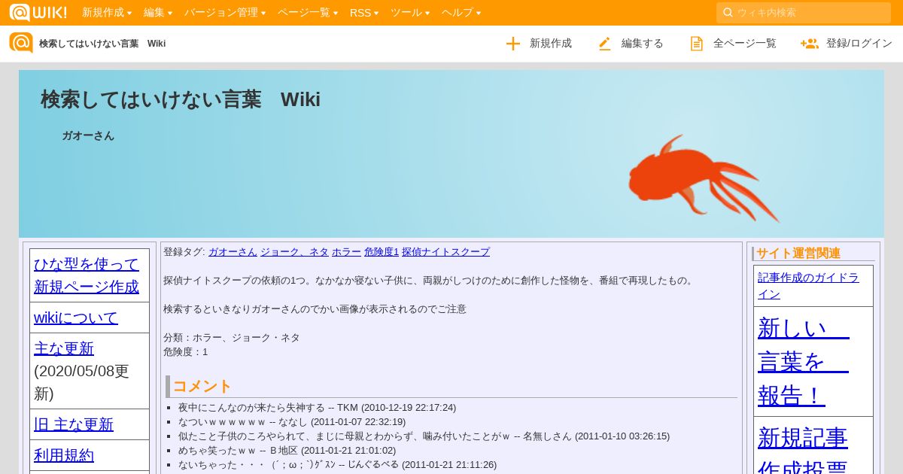The image size is (903, 474).
Task: Open the 新規作成 dropdown in the top orange bar
Action: [x=107, y=13]
